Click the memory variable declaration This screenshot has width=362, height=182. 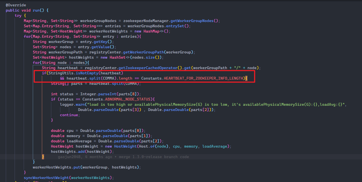click(73, 136)
